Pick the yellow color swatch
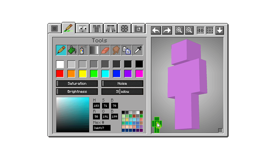The height and width of the screenshot is (155, 276). click(83, 74)
